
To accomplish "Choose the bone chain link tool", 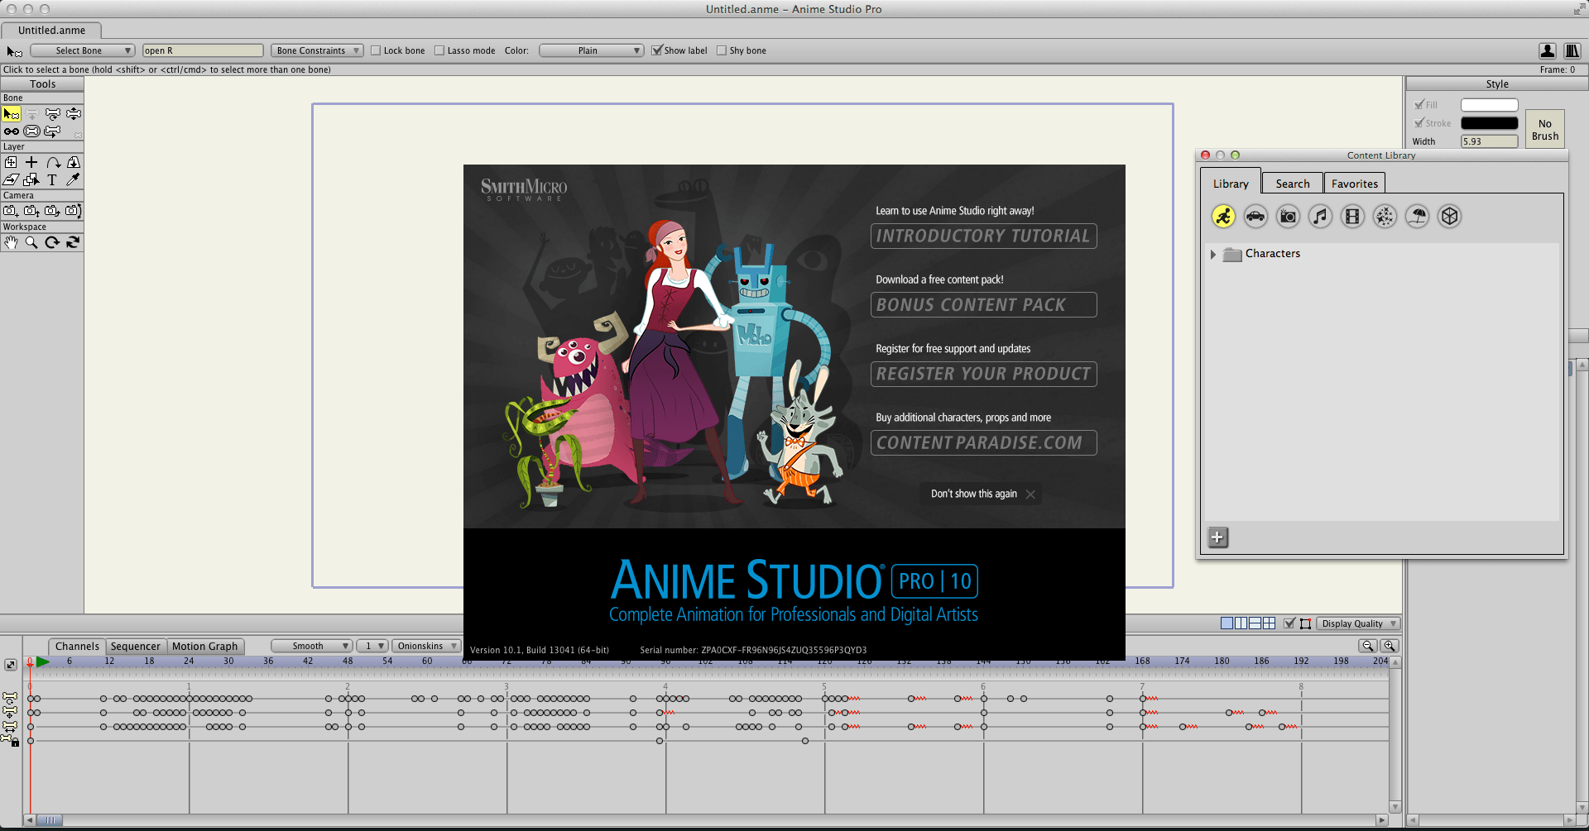I will (12, 131).
